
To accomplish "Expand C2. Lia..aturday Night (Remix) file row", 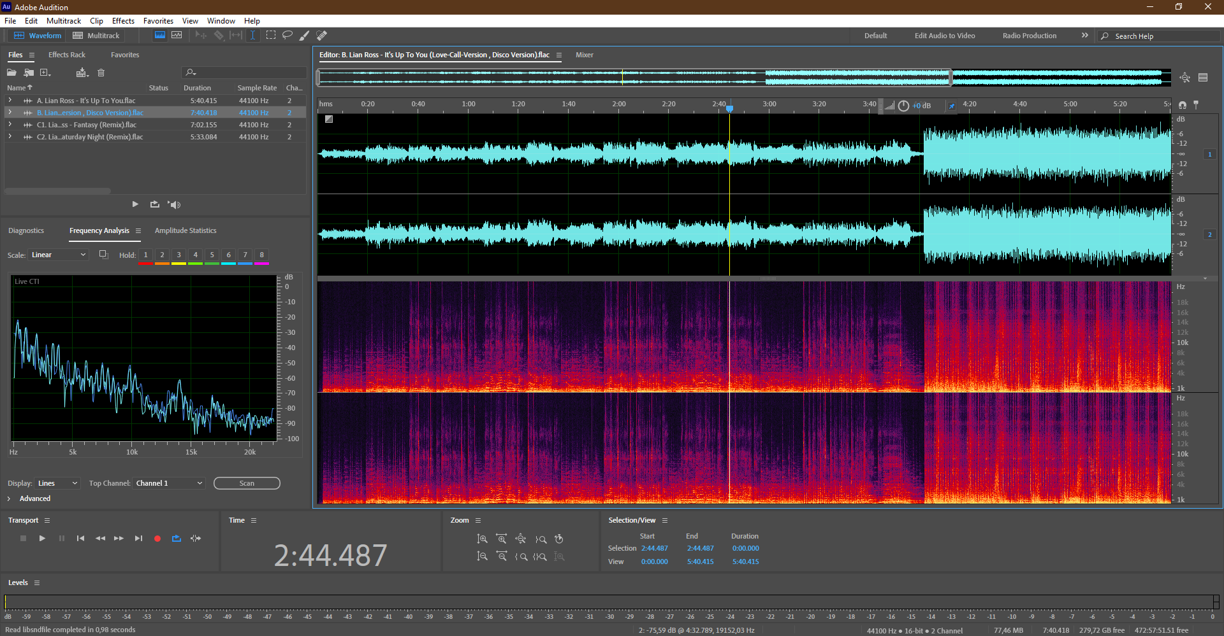I will tap(10, 137).
